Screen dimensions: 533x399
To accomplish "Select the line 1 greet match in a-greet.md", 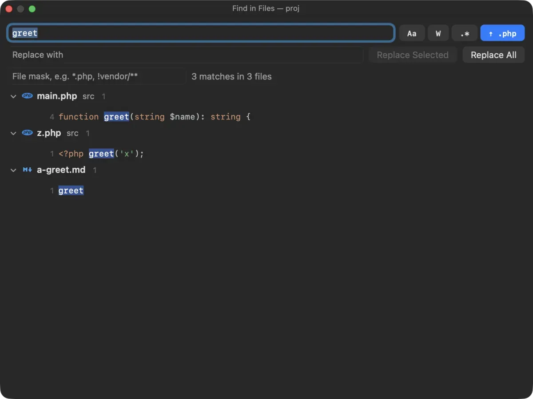I will (x=266, y=190).
